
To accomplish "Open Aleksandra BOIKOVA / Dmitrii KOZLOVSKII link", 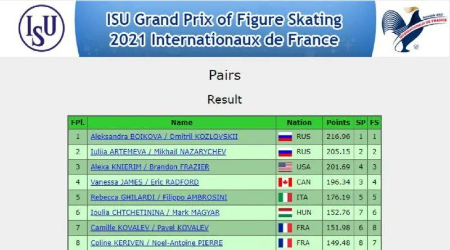I will [x=164, y=137].
